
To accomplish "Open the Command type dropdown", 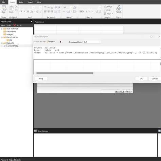I will (x=92, y=42).
